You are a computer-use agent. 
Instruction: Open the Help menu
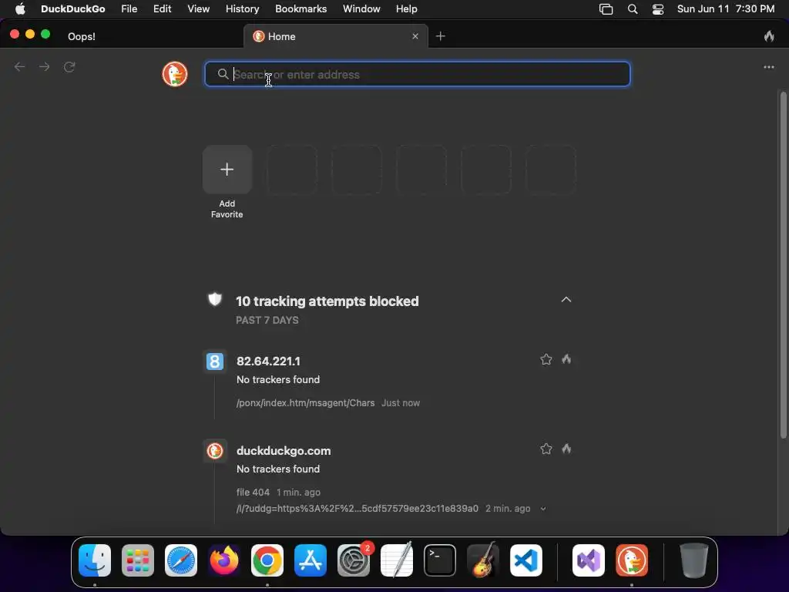pos(406,8)
